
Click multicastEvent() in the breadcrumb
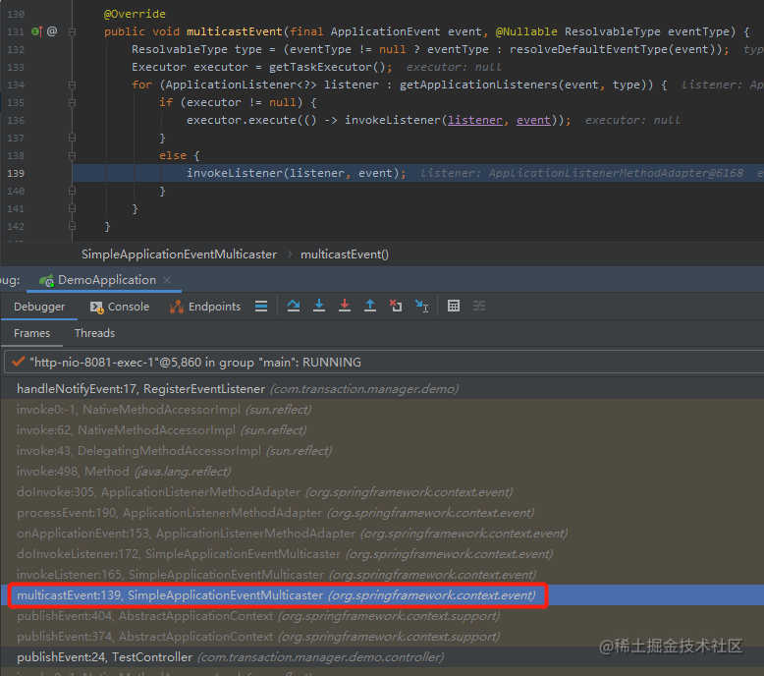tap(345, 254)
